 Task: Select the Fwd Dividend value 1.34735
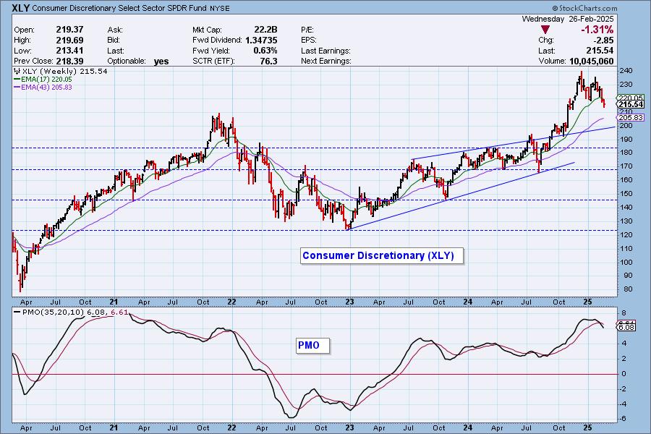[261, 40]
